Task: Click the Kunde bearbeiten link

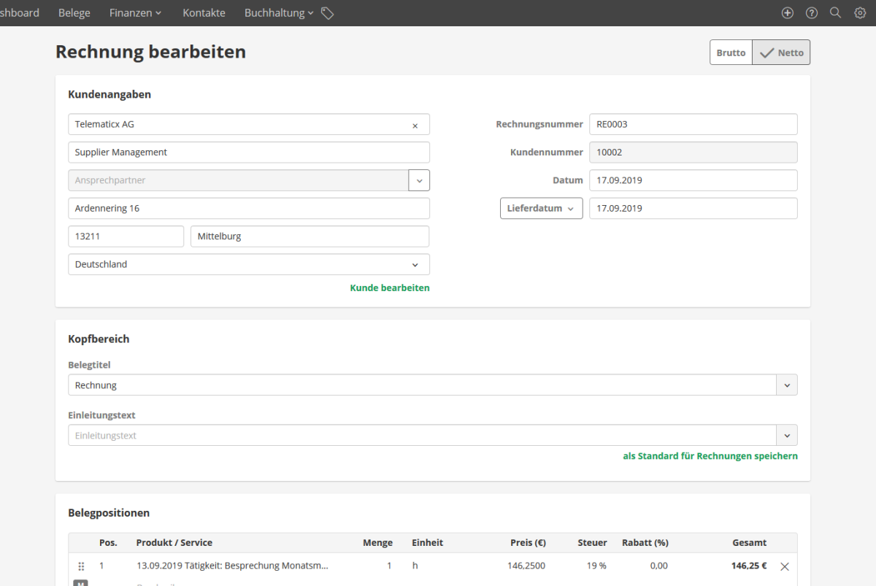Action: 390,288
